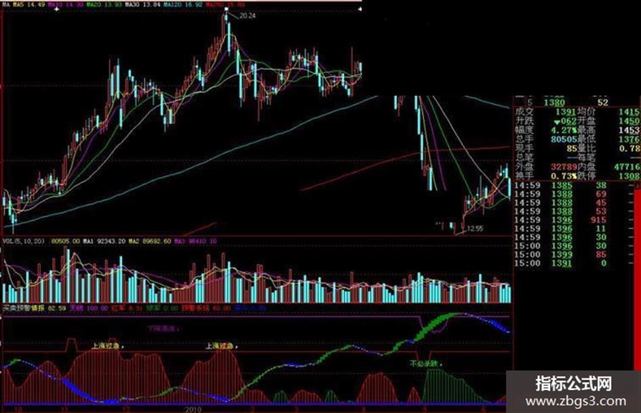Select the 14:59 tick with volume 69
The width and height of the screenshot is (641, 413).
point(560,194)
